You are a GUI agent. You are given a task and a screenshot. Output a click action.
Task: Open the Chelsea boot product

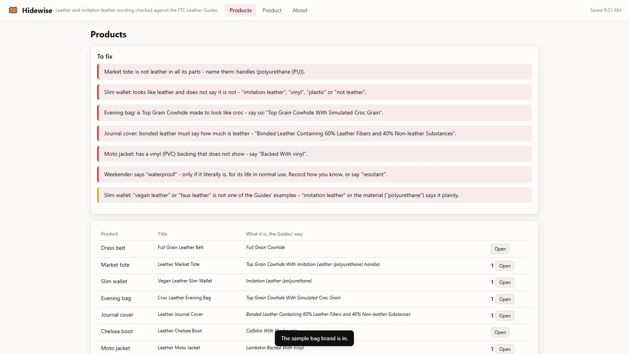(500, 332)
